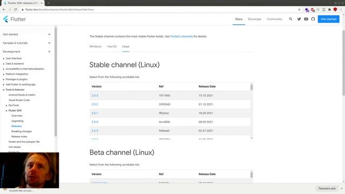Open the Release notes sidebar link
This screenshot has height=194, width=345.
(x=19, y=136)
